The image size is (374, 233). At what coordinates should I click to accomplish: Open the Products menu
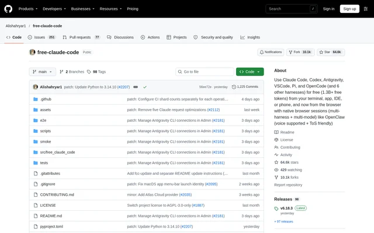tap(28, 9)
